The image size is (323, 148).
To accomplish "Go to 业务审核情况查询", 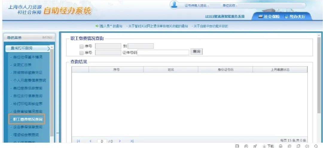I will [x=28, y=111].
